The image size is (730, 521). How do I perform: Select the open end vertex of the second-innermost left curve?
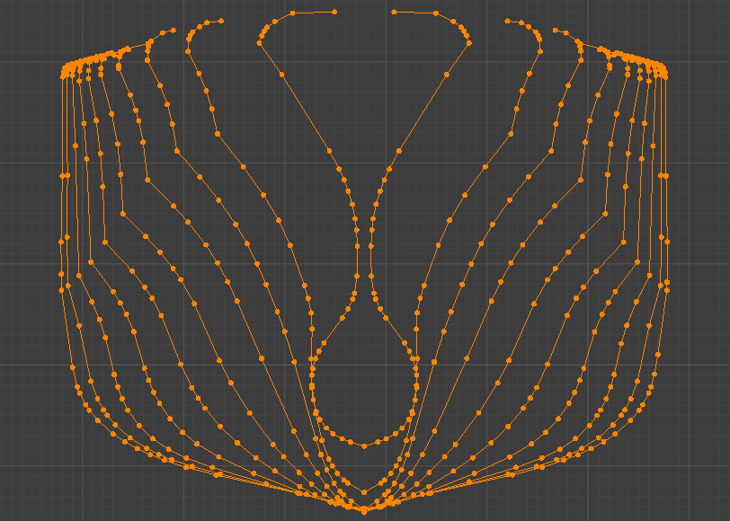pos(221,21)
